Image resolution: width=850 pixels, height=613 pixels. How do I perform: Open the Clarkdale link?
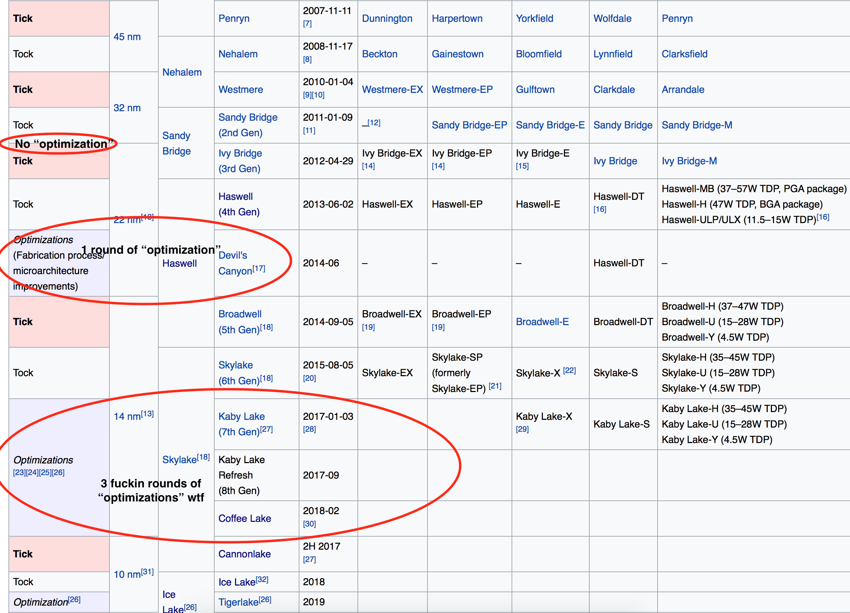click(x=614, y=90)
